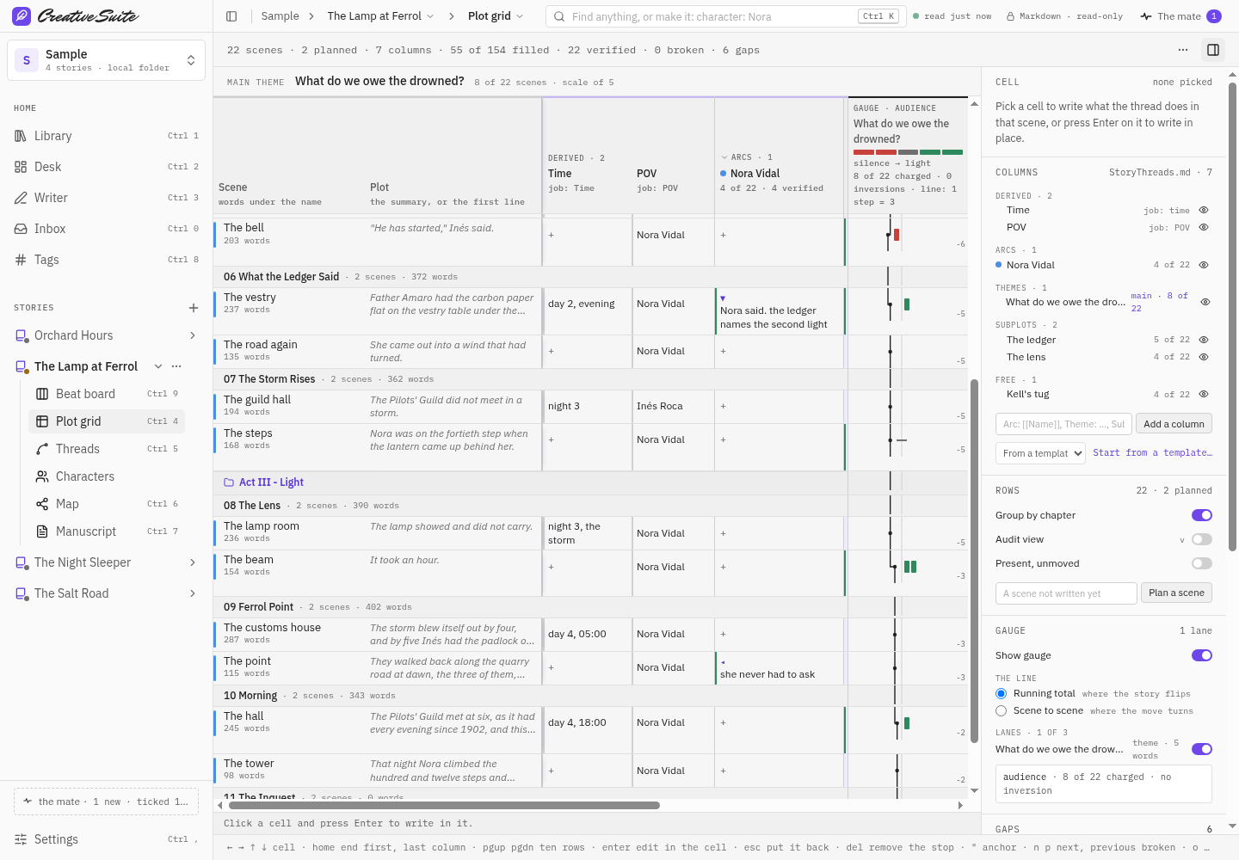Collapse The Lamp at Ferrol story

pyautogui.click(x=158, y=366)
